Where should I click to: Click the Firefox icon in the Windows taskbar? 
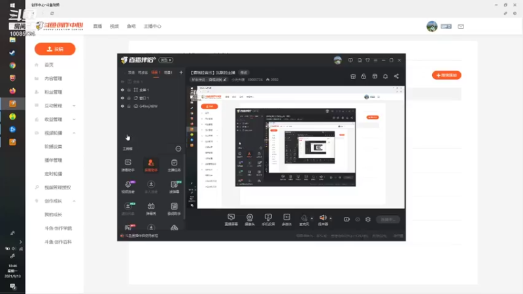click(12, 91)
